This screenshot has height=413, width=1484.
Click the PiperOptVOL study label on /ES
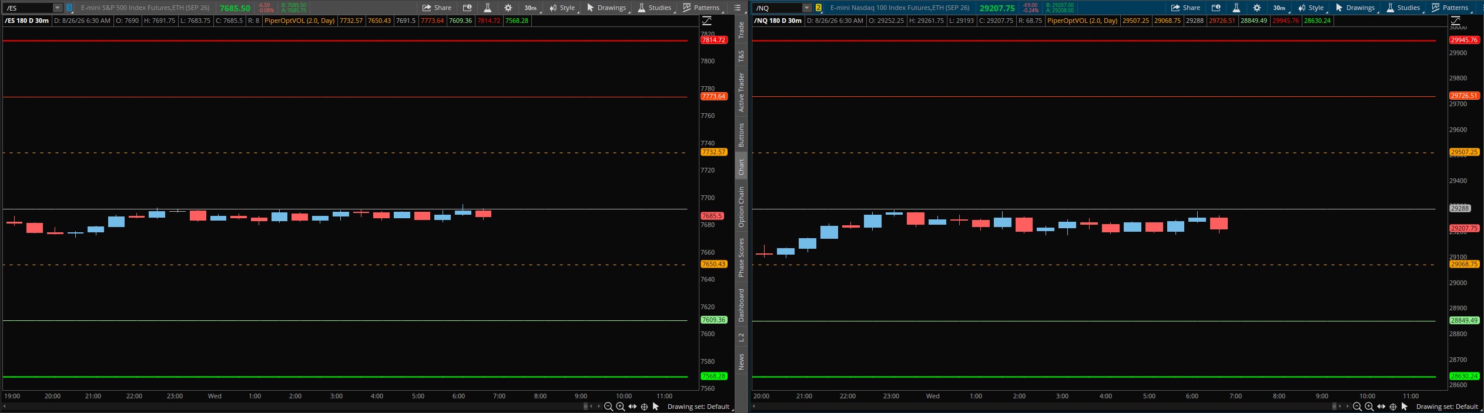click(299, 21)
